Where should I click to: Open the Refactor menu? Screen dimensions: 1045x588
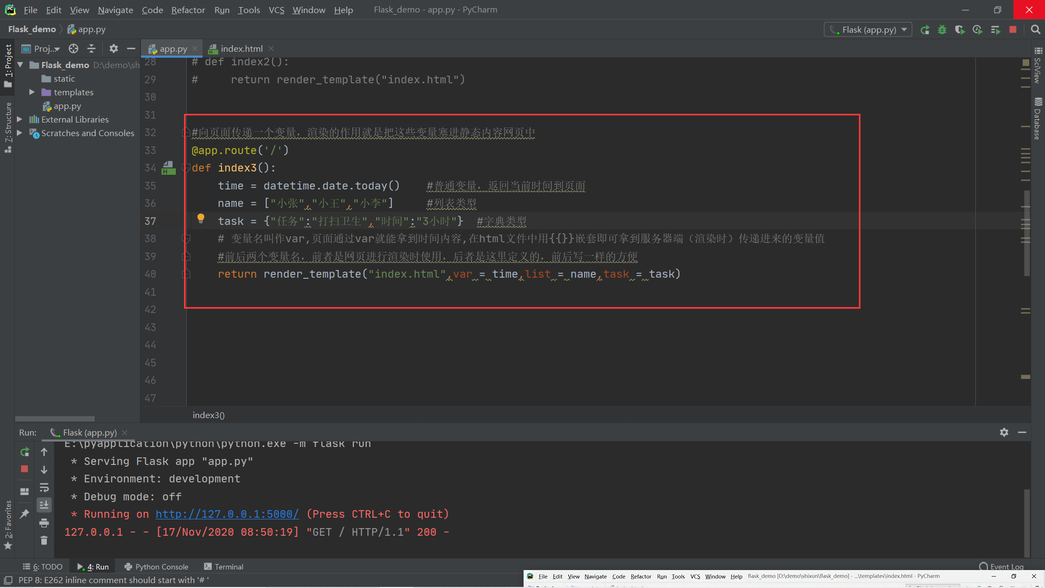click(188, 10)
